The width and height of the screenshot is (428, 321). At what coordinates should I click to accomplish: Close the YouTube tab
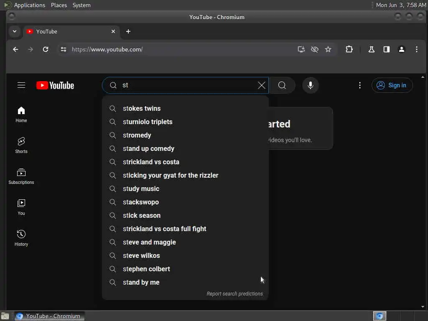pos(113,31)
